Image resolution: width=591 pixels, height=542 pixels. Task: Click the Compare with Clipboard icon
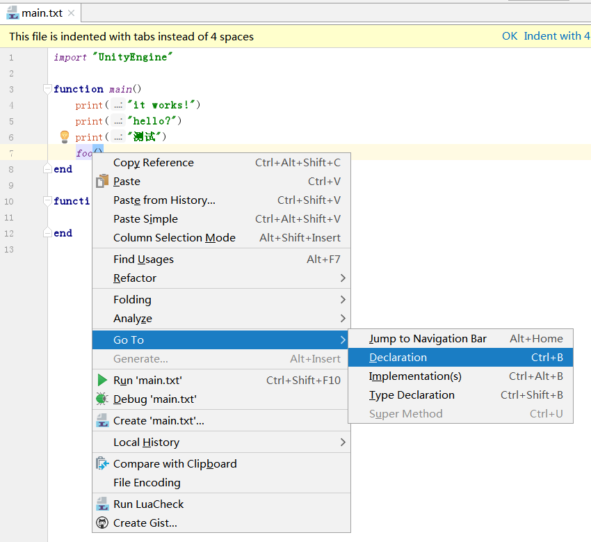102,463
